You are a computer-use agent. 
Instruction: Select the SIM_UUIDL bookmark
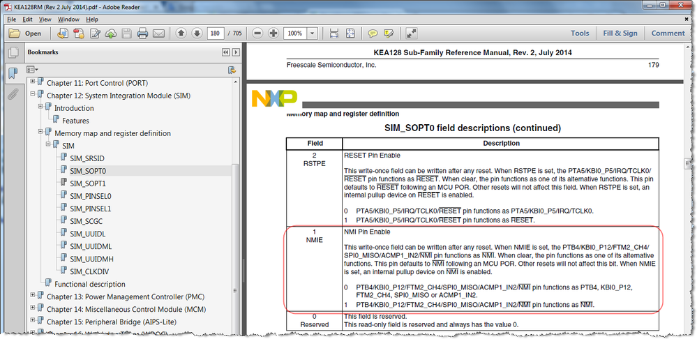(88, 234)
